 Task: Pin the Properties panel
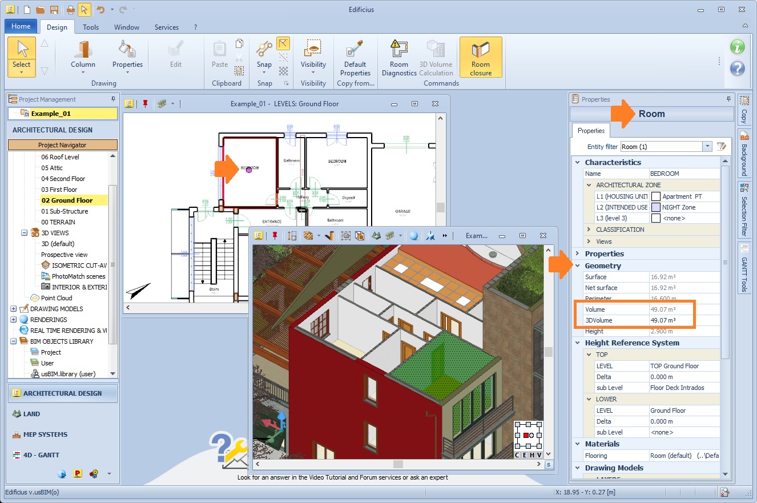[x=728, y=99]
